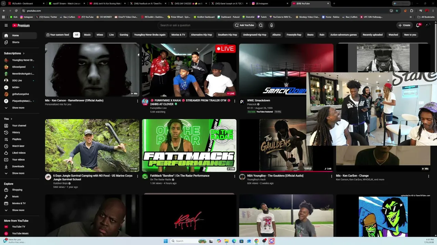437x245 pixels.
Task: Open options menu for FunnyMike live stream
Action: 235,101
